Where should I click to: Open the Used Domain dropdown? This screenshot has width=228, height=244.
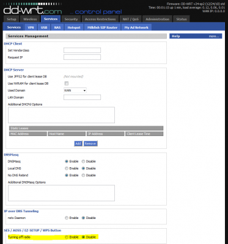coord(75,90)
